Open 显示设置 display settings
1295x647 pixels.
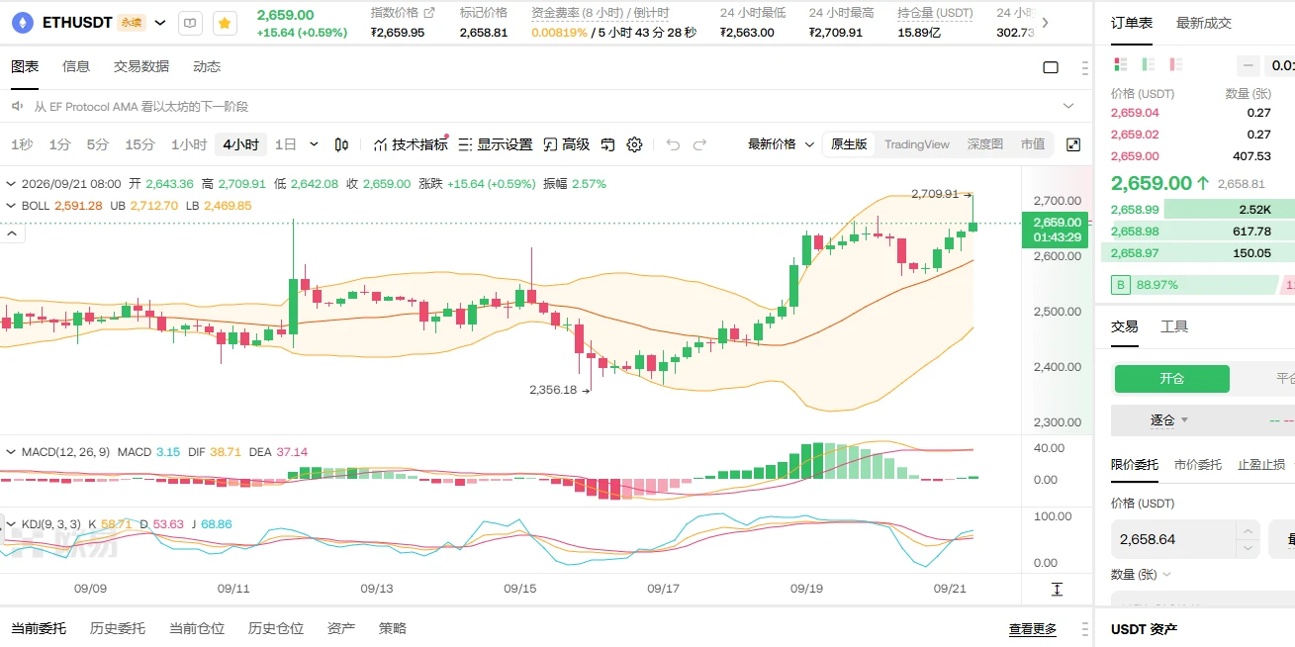point(496,144)
